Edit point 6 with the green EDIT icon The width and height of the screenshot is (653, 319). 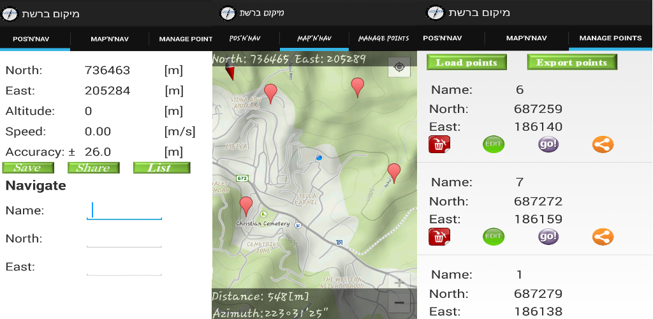(x=494, y=145)
